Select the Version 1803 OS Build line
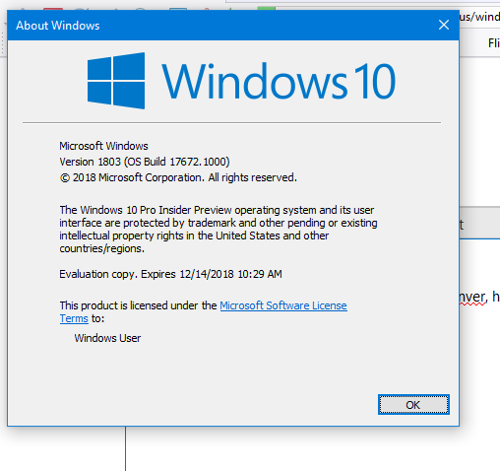 coord(145,162)
